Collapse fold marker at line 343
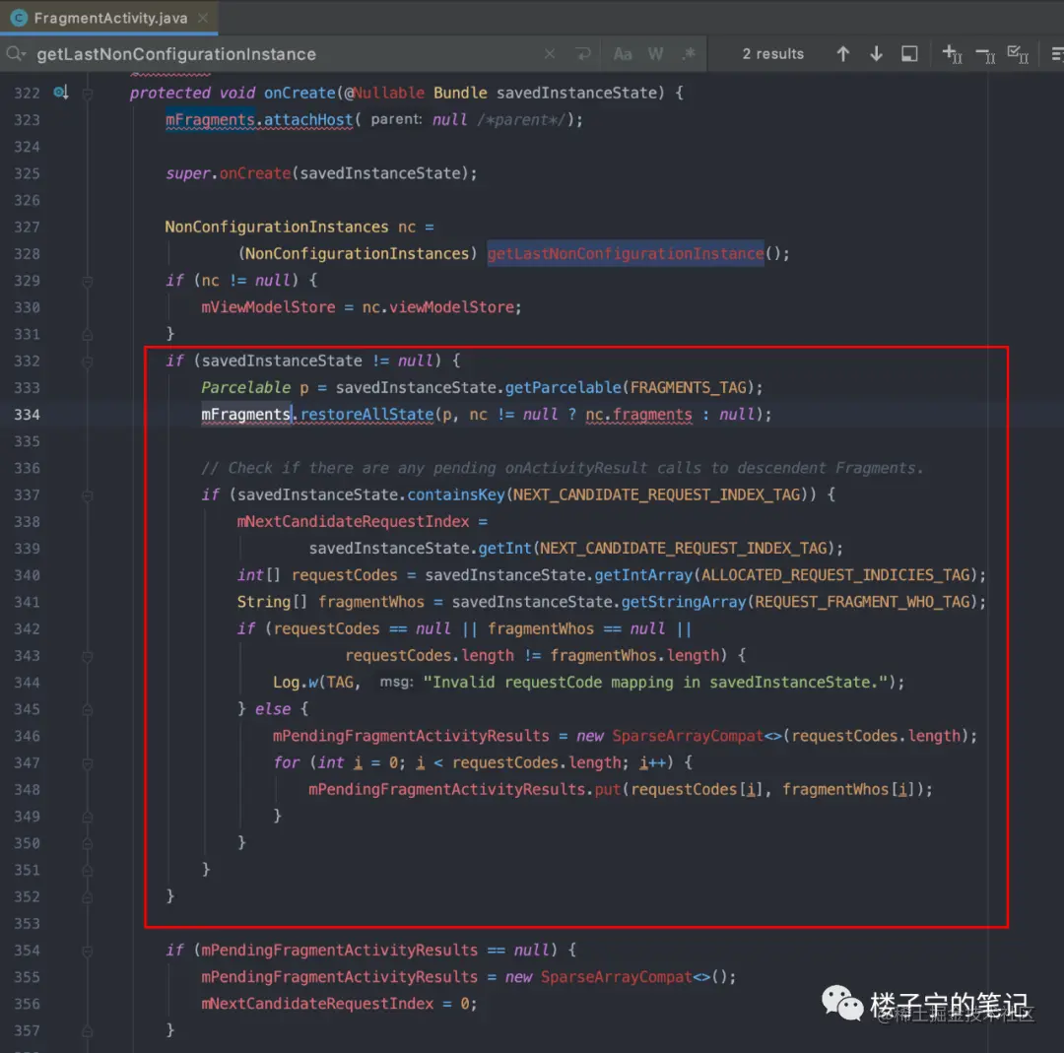The image size is (1064, 1053). [88, 656]
